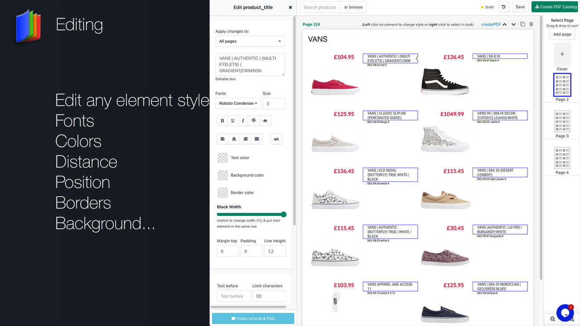Open the Roboto Condensed font dropdown

pos(238,103)
